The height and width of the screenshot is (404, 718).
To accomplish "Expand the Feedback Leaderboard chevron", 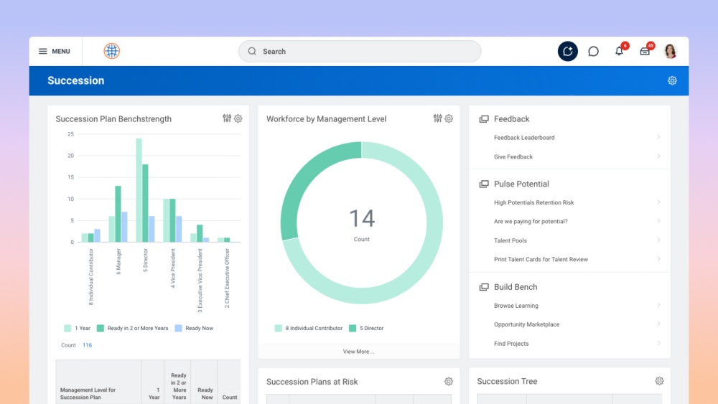I will point(658,137).
